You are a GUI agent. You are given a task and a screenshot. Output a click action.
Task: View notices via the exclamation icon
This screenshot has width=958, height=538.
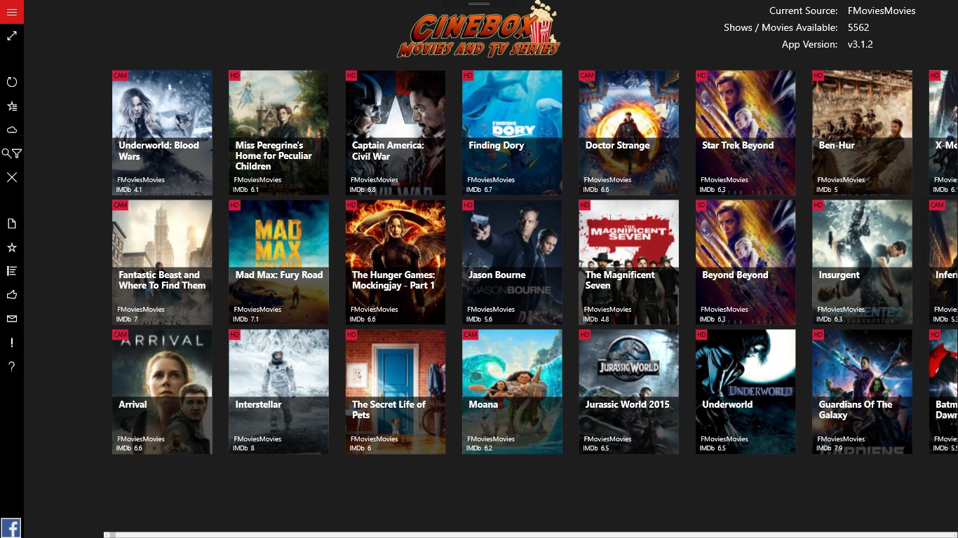[12, 343]
